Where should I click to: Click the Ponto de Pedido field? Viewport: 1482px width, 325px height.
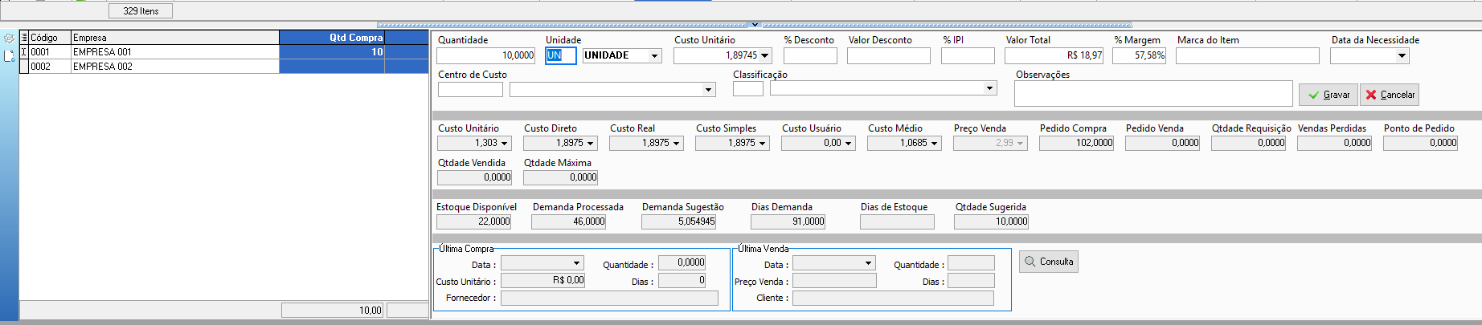(1420, 143)
